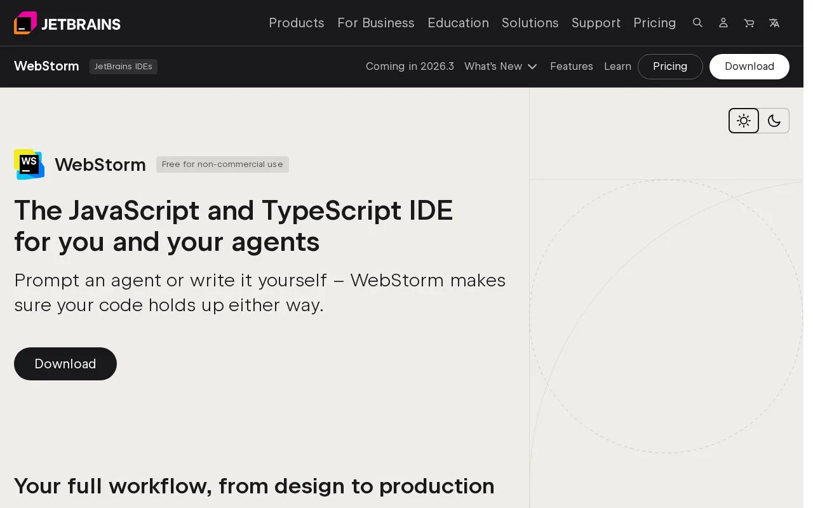Open the account profile icon
The height and width of the screenshot is (508, 813).
tap(723, 23)
